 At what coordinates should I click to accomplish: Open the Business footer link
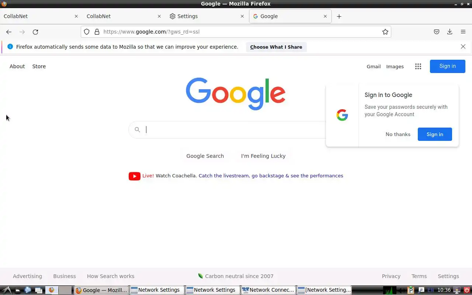tap(65, 276)
